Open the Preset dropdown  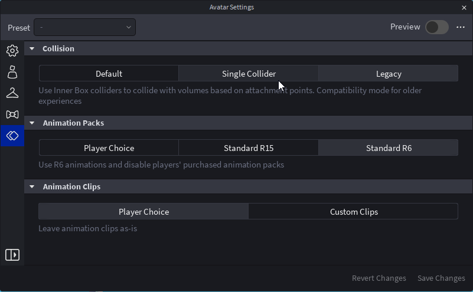85,27
